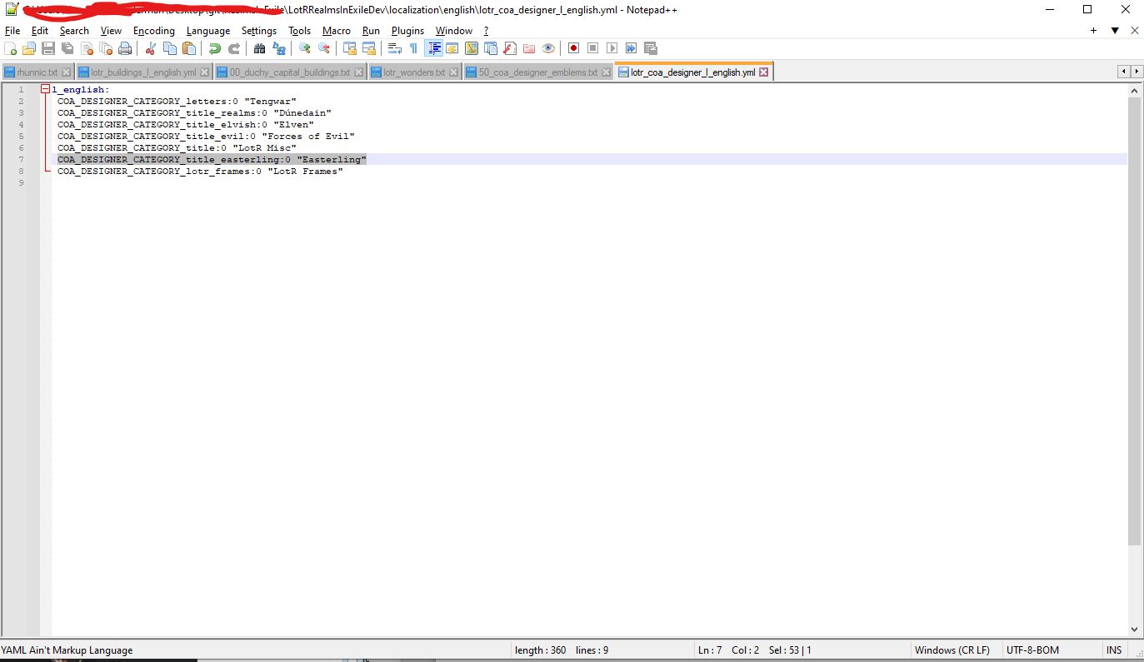
Task: Zoom in using the magnifier plus icon
Action: click(x=304, y=48)
